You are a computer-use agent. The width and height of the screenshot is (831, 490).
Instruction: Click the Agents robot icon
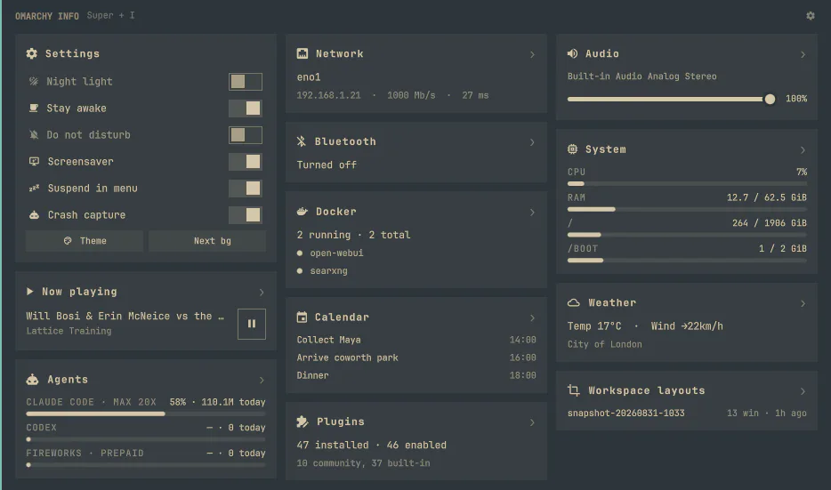click(32, 380)
